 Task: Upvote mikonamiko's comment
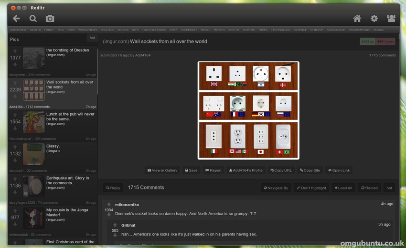coord(109,204)
